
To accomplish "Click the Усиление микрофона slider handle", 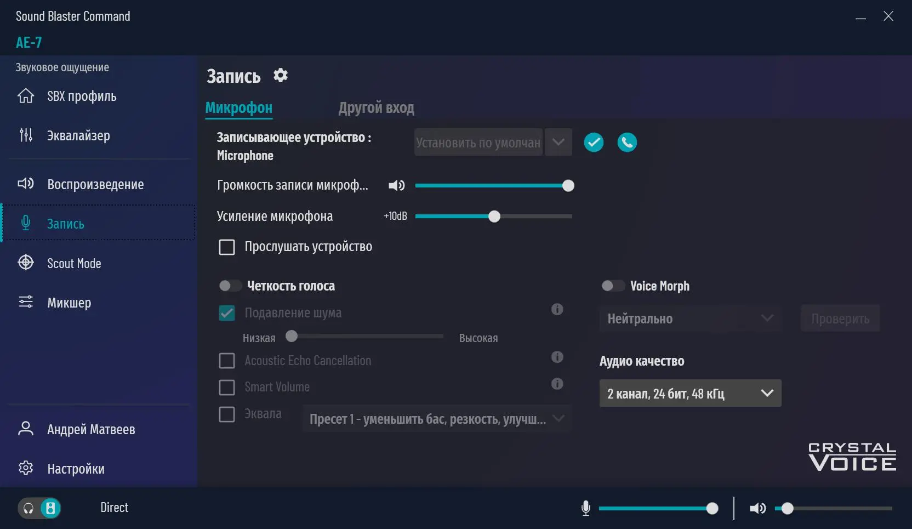I will 494,217.
